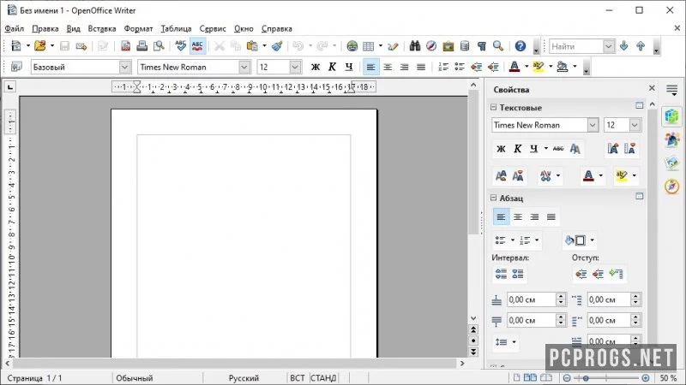Insert table grid icon
This screenshot has width=686, height=385.
point(369,46)
